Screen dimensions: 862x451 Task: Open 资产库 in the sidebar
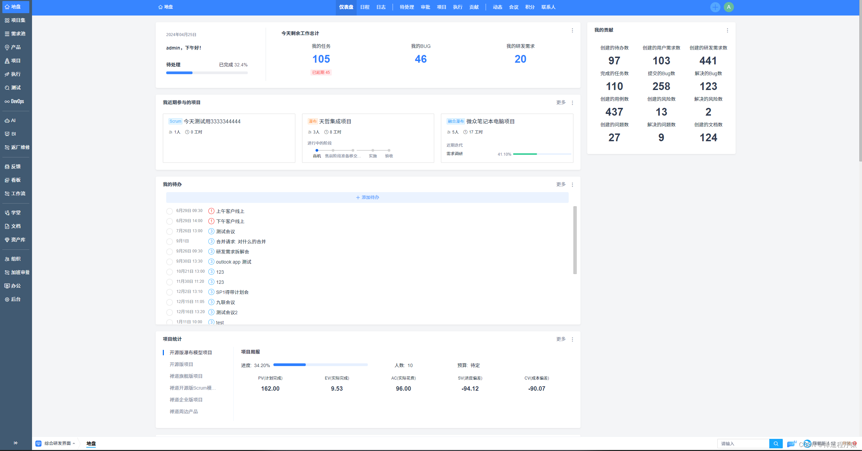point(16,240)
